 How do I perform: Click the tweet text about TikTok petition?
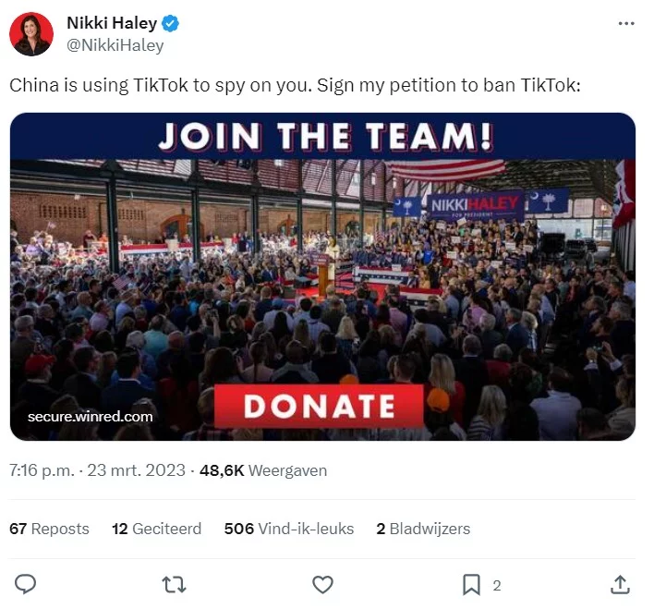click(294, 85)
